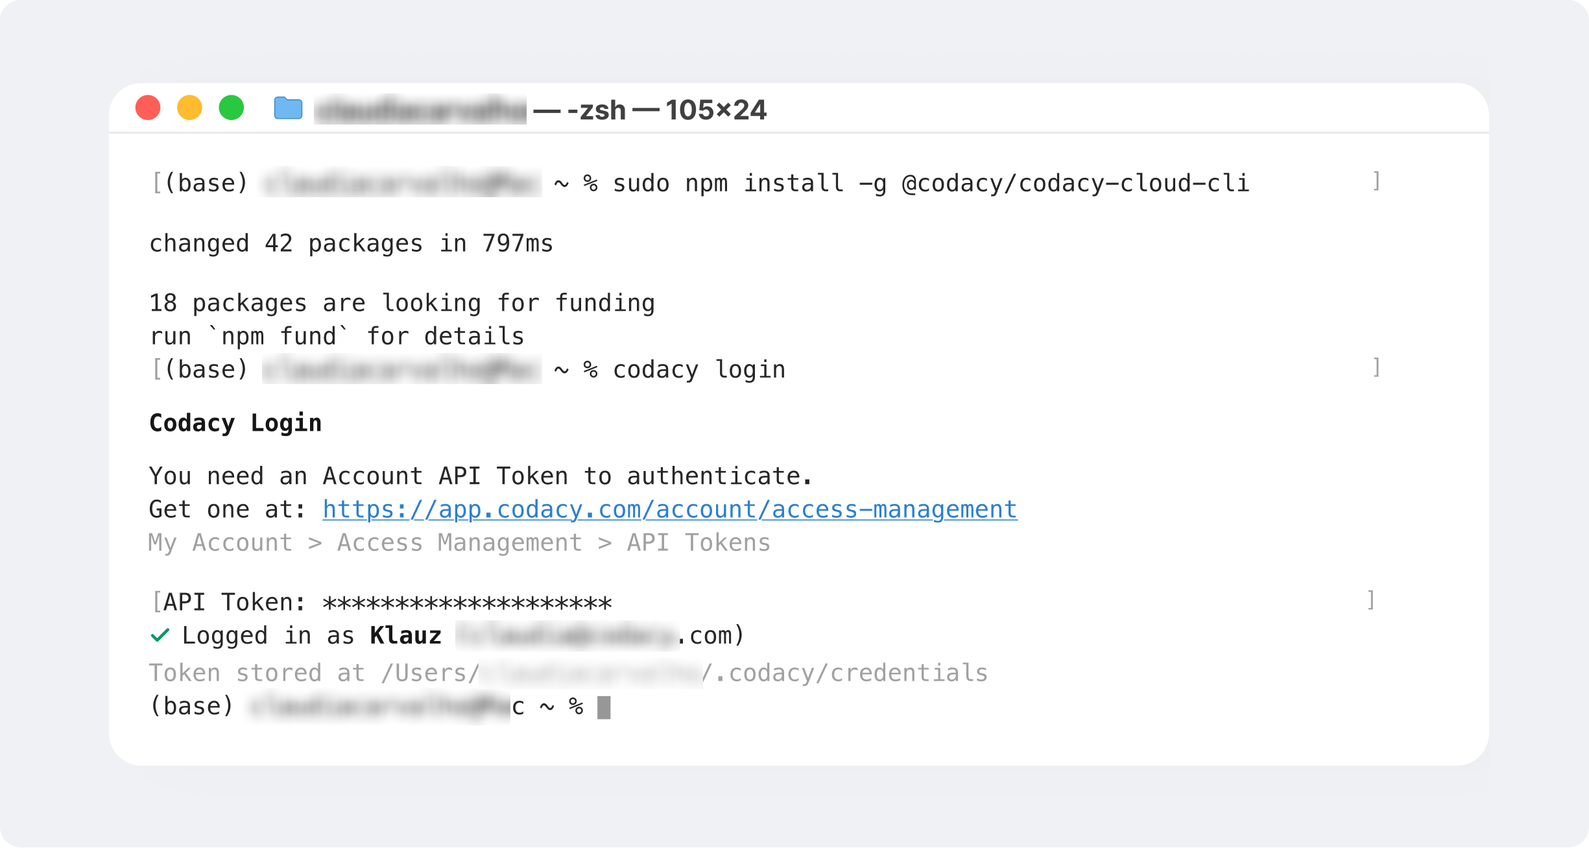
Task: Click the 'Token stored at /Users/' text
Action: click(314, 673)
